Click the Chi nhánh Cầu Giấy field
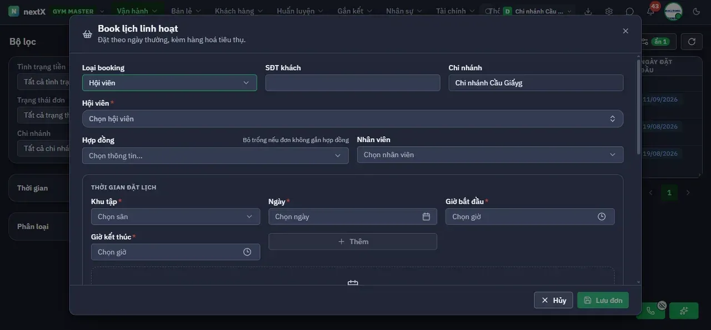 tap(536, 83)
